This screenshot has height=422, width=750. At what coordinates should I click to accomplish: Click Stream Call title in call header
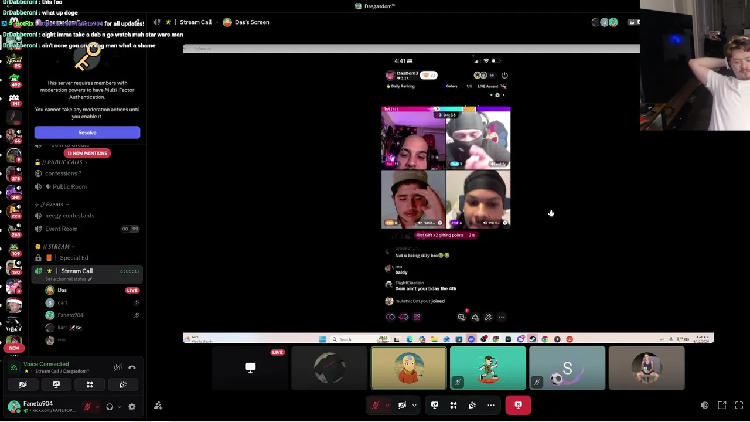[x=196, y=22]
